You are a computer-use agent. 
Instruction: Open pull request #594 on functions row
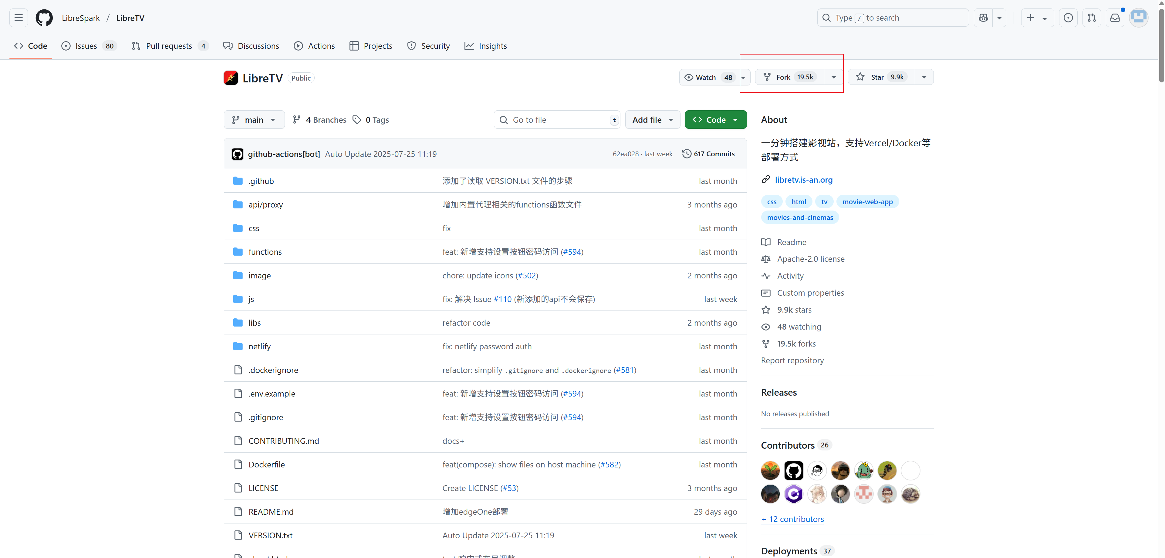pos(572,251)
